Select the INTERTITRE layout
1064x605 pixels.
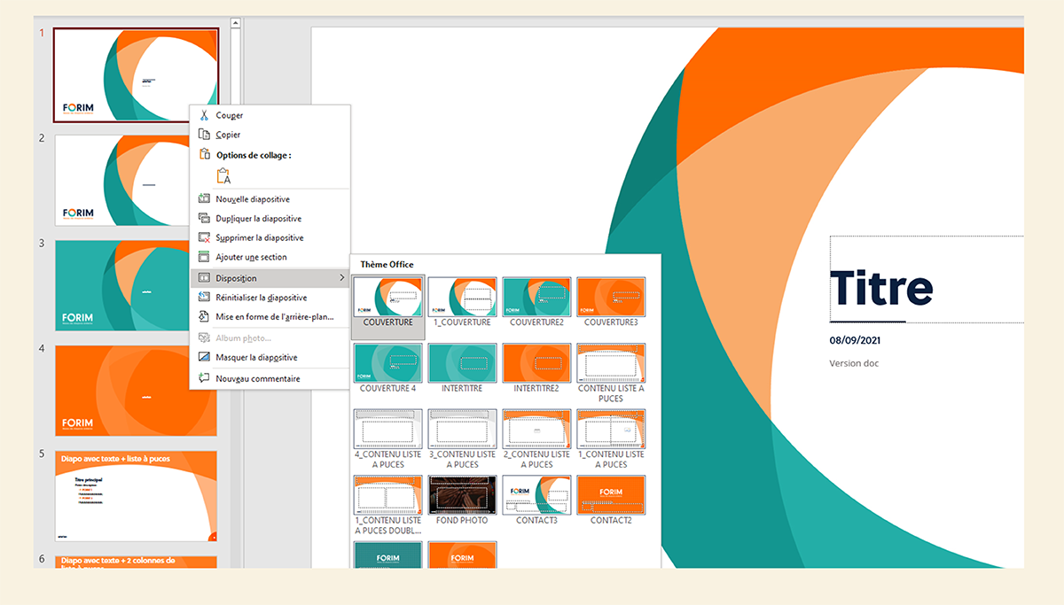coord(463,363)
